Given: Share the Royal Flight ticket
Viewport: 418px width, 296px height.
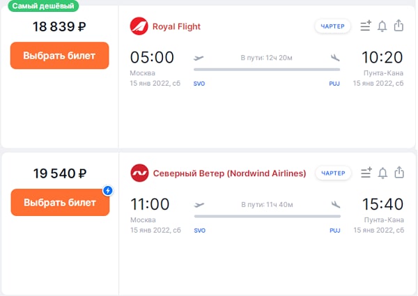Looking at the screenshot, I should pos(399,26).
